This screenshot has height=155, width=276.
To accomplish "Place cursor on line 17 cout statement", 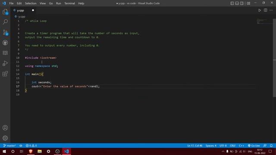I will [x=66, y=86].
